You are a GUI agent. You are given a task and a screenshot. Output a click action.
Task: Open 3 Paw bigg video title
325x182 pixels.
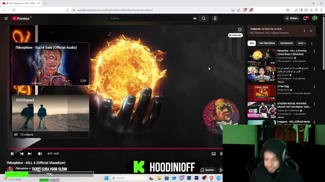[283, 86]
